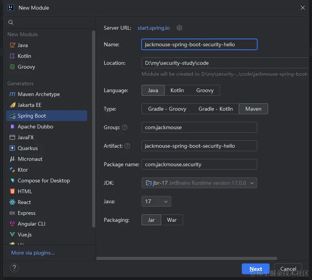Viewport: 312px width, 280px height.
Task: Click the Compose for Desktop icon
Action: point(12,180)
